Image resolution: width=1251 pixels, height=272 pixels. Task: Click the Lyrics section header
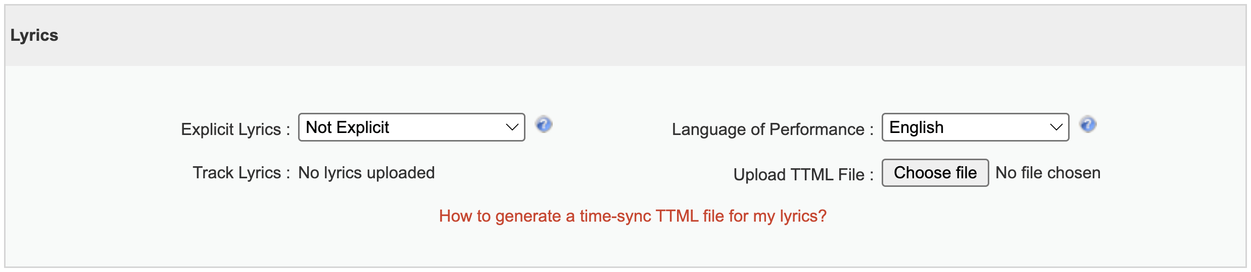click(34, 35)
